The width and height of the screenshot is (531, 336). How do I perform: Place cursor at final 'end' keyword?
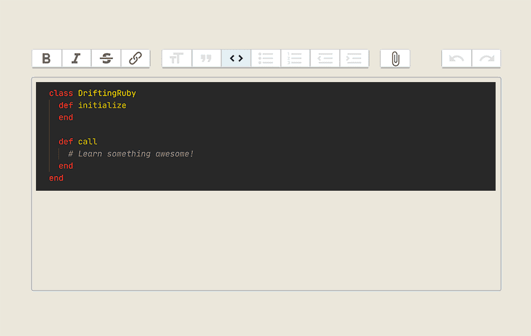[56, 178]
